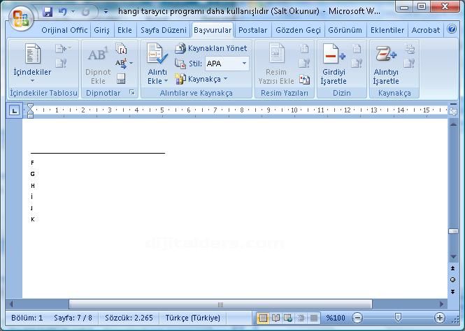The image size is (465, 331).
Task: Open the İçindekiler table of contents menu
Action: (32, 63)
